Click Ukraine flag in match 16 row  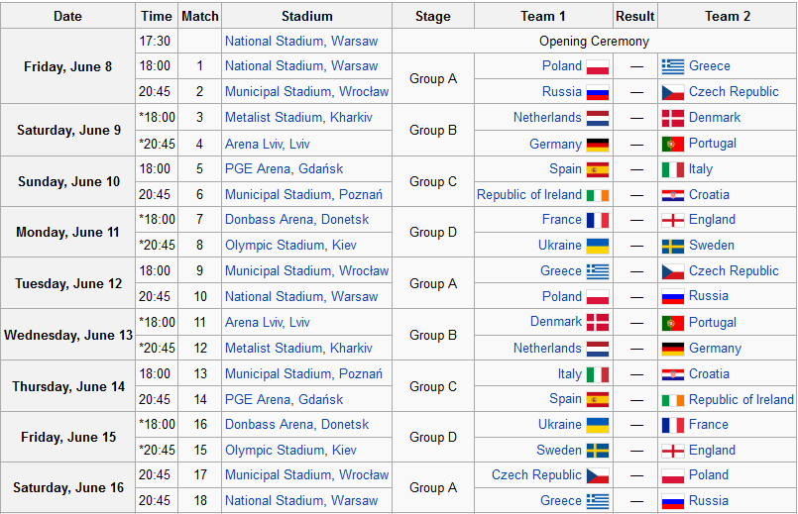(x=598, y=426)
